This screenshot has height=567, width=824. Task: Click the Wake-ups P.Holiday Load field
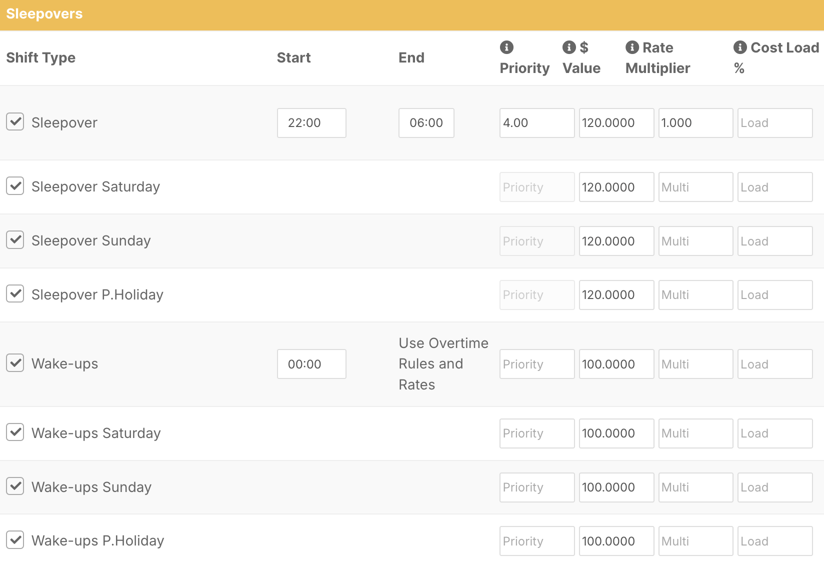pyautogui.click(x=775, y=541)
